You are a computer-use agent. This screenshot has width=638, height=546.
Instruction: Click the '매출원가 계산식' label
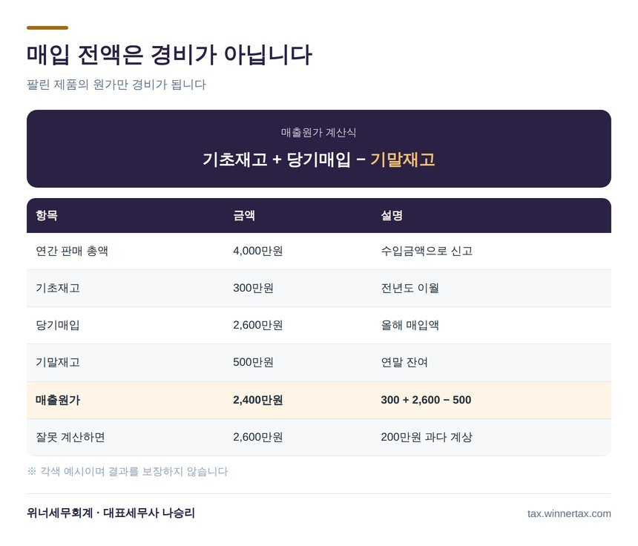click(318, 132)
